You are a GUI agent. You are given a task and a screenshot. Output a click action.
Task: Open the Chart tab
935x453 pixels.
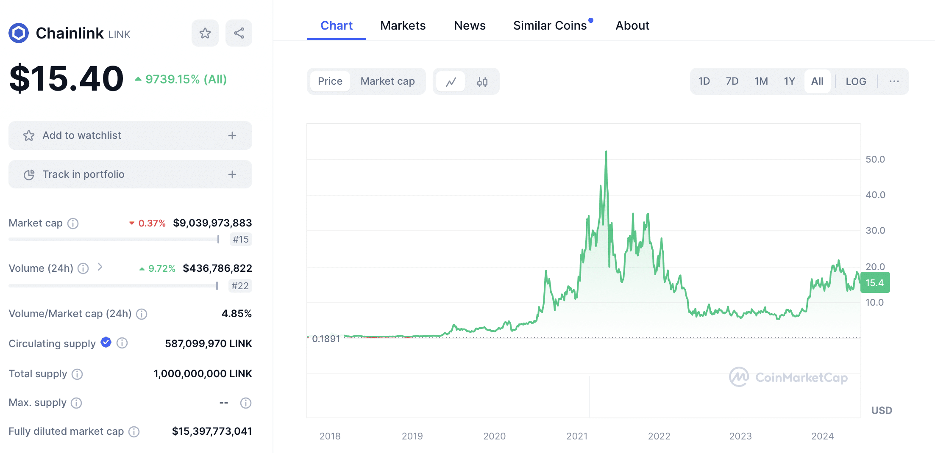tap(337, 26)
